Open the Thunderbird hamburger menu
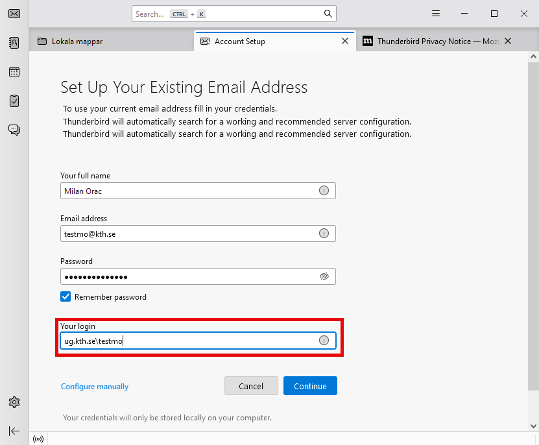The image size is (539, 445). click(436, 14)
